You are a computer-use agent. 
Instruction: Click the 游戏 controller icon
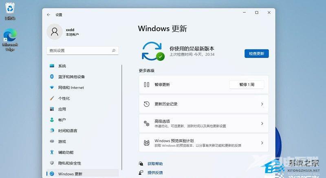point(52,141)
